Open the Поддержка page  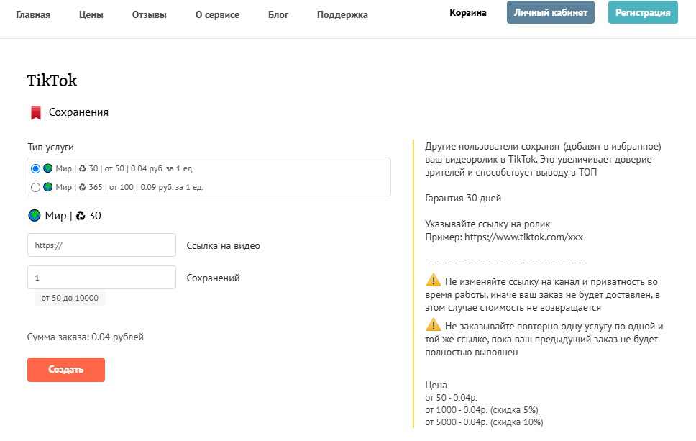(342, 14)
